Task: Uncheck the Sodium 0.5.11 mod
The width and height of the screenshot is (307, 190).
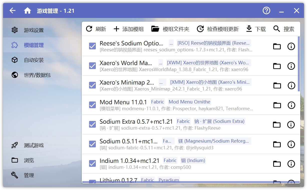Action: (92, 144)
